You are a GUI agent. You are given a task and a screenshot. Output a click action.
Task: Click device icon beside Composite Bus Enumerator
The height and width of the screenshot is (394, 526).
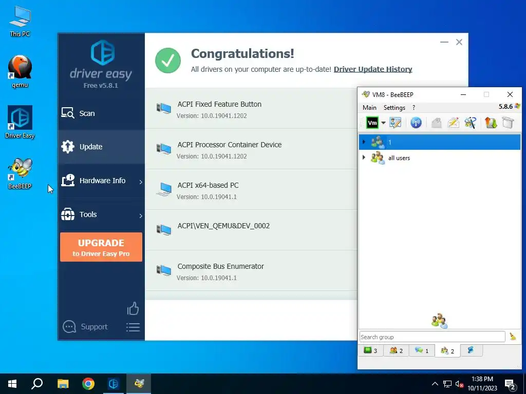click(164, 270)
